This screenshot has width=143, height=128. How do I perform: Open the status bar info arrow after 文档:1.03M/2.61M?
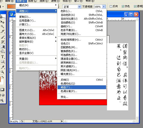(x=62, y=121)
